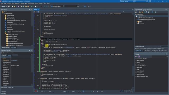
Task: Click the desktop layout icon in title bar
Action: click(x=150, y=1)
